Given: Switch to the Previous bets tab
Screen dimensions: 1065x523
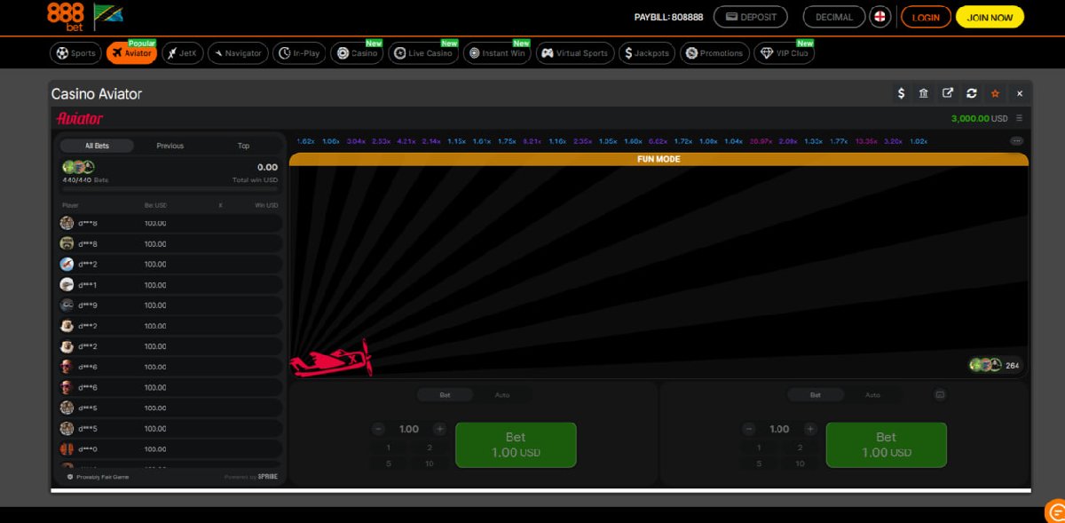Looking at the screenshot, I should coord(170,146).
